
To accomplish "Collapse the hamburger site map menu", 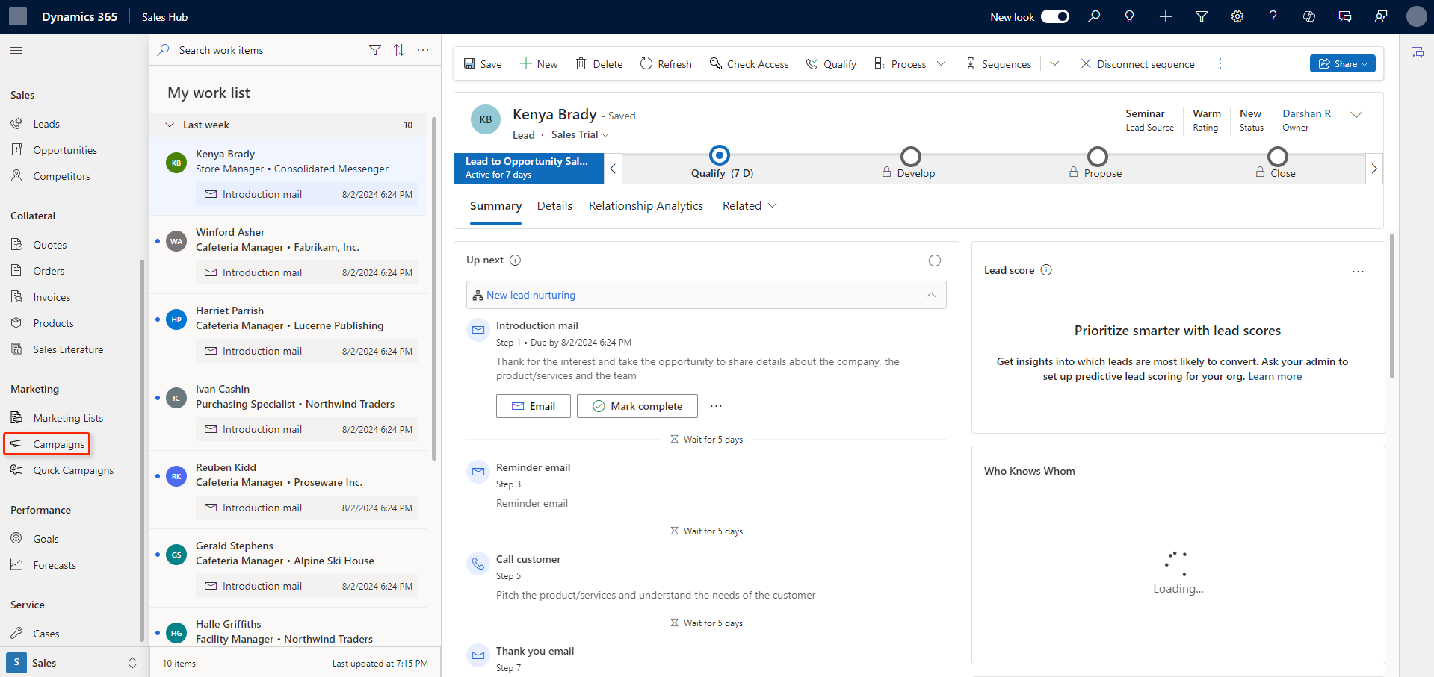I will pyautogui.click(x=16, y=50).
